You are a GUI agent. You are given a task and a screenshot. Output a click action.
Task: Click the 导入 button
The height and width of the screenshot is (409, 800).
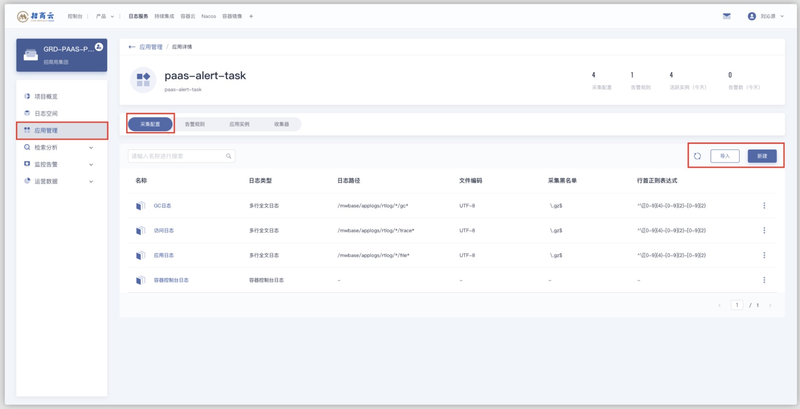point(725,156)
